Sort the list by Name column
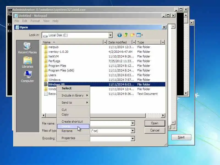This screenshot has width=220, height=165. pos(73,42)
